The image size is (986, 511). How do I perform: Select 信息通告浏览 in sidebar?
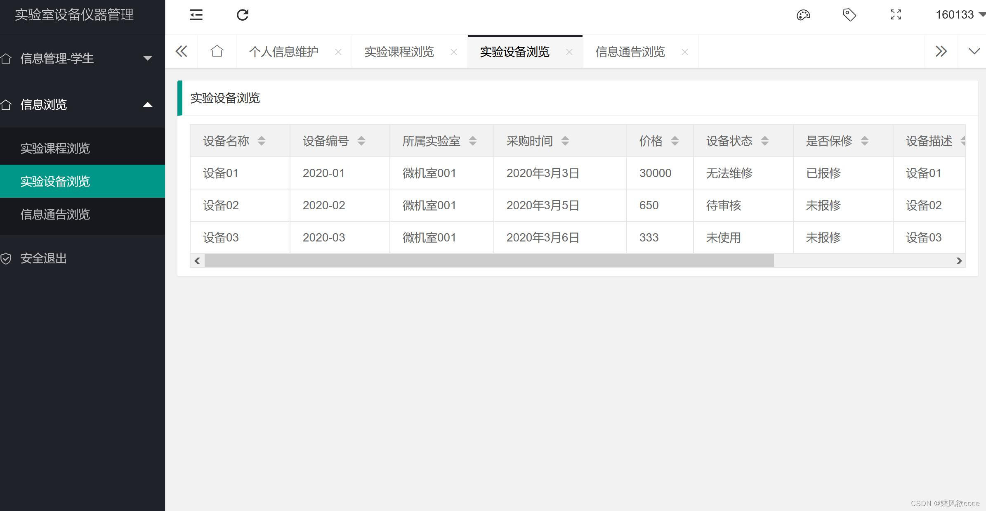click(55, 215)
